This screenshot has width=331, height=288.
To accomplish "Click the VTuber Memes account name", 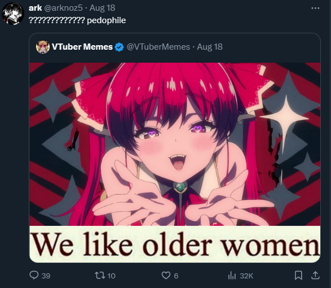I will click(82, 47).
